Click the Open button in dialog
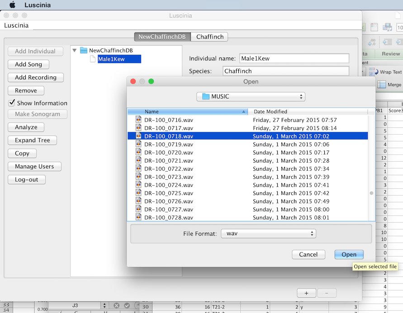Viewport: 403px width, 313px height. [349, 254]
